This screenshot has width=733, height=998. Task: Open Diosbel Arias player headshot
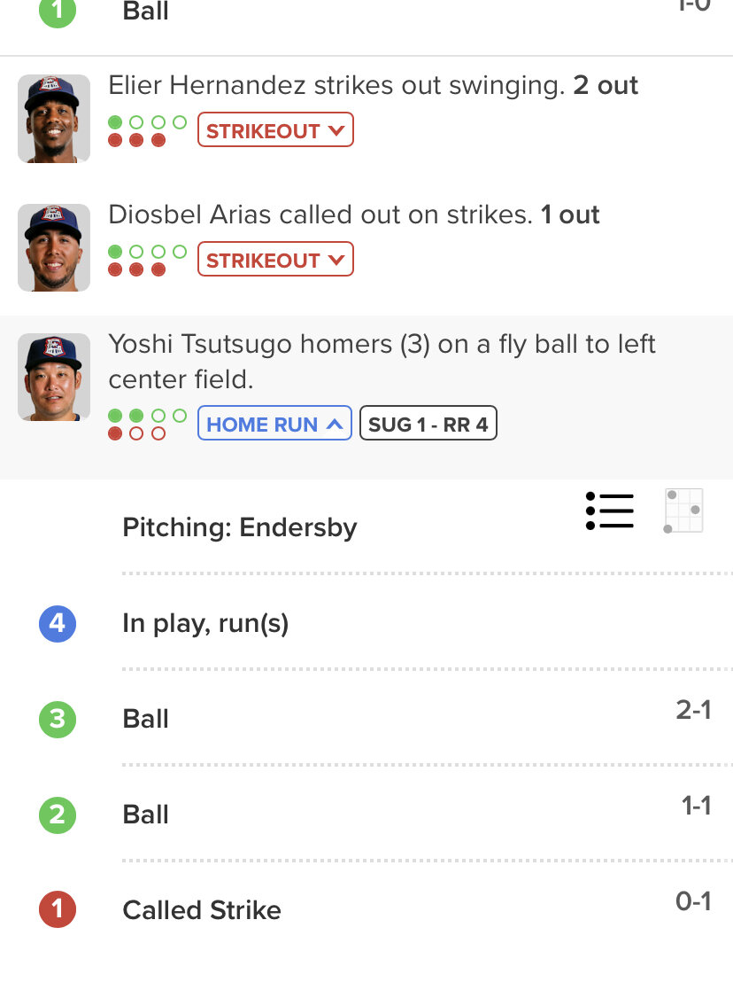[x=54, y=248]
